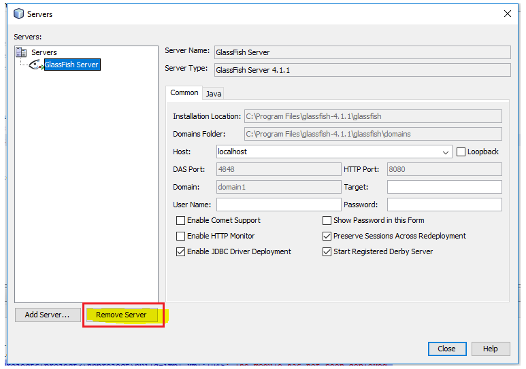Click the HTTP Port field showing 8080
This screenshot has height=369, width=526.
(444, 169)
